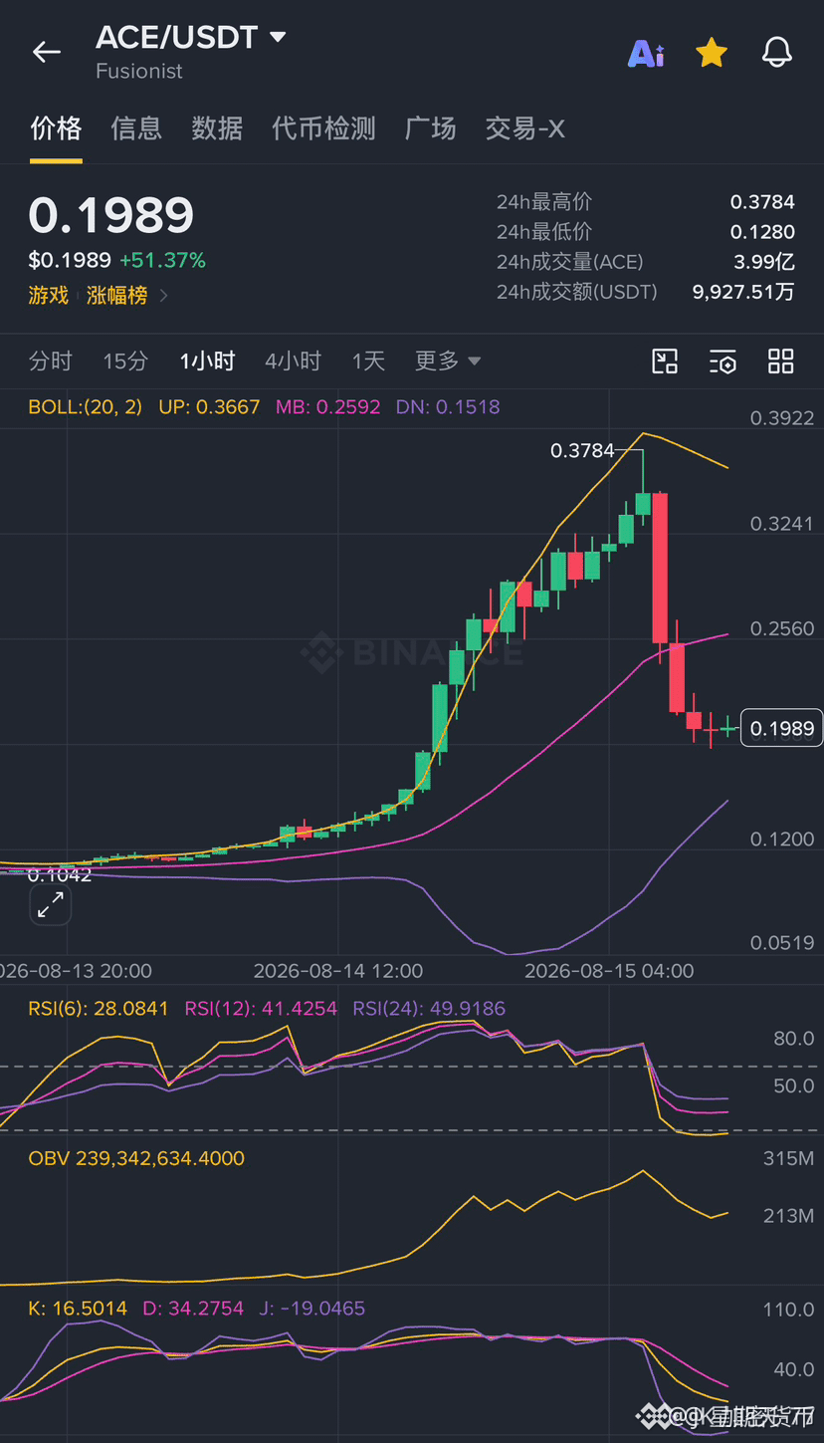824x1443 pixels.
Task: Switch to the 数据 tab
Action: (217, 128)
